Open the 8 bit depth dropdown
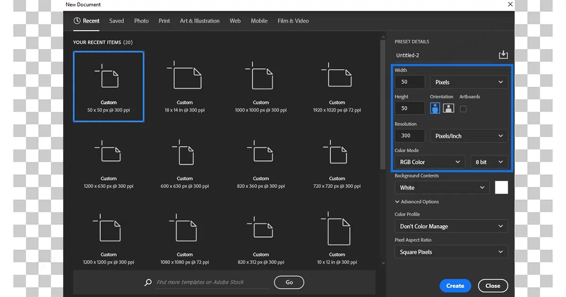This screenshot has height=297, width=566. (489, 161)
